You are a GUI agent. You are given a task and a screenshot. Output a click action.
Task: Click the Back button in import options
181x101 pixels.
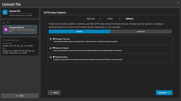(54, 93)
